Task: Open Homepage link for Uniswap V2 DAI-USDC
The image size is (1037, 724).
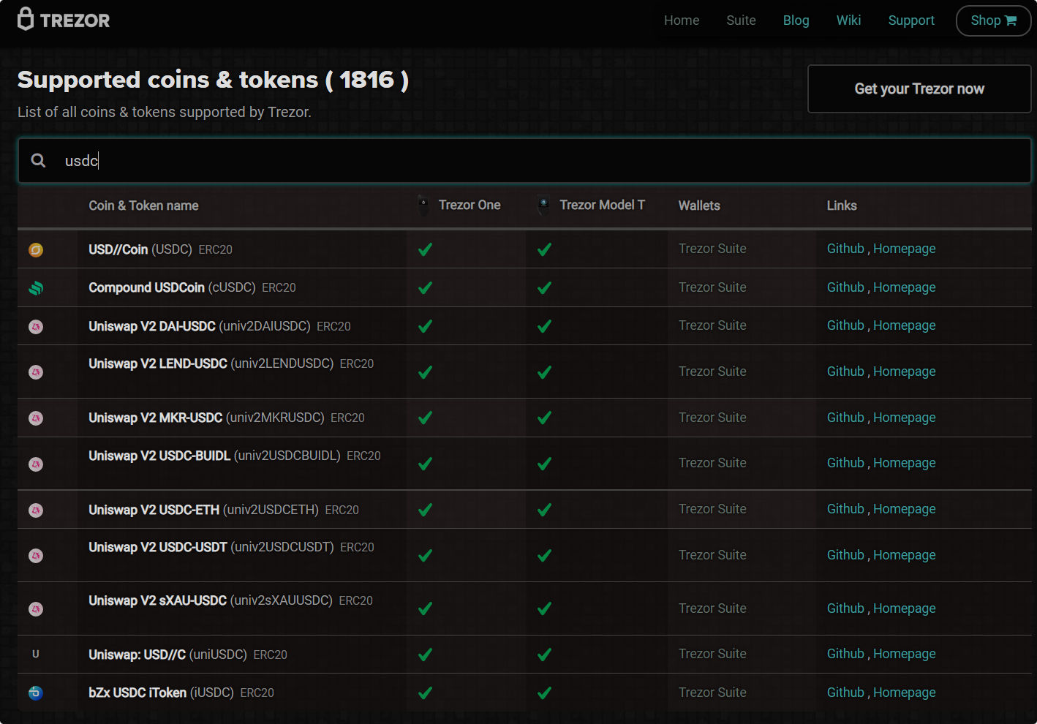Action: (905, 325)
